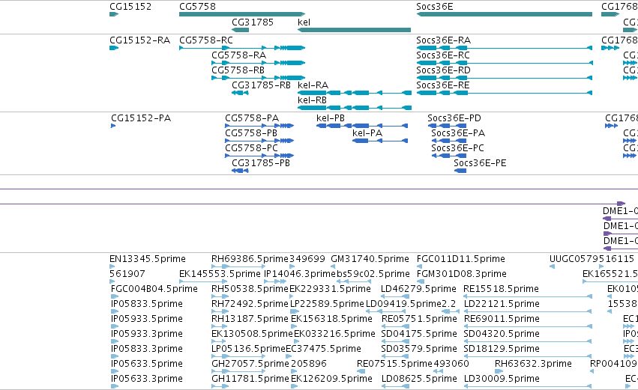Screen dimensions: 638x390
Task: Select feature 561907
Action: point(127,274)
